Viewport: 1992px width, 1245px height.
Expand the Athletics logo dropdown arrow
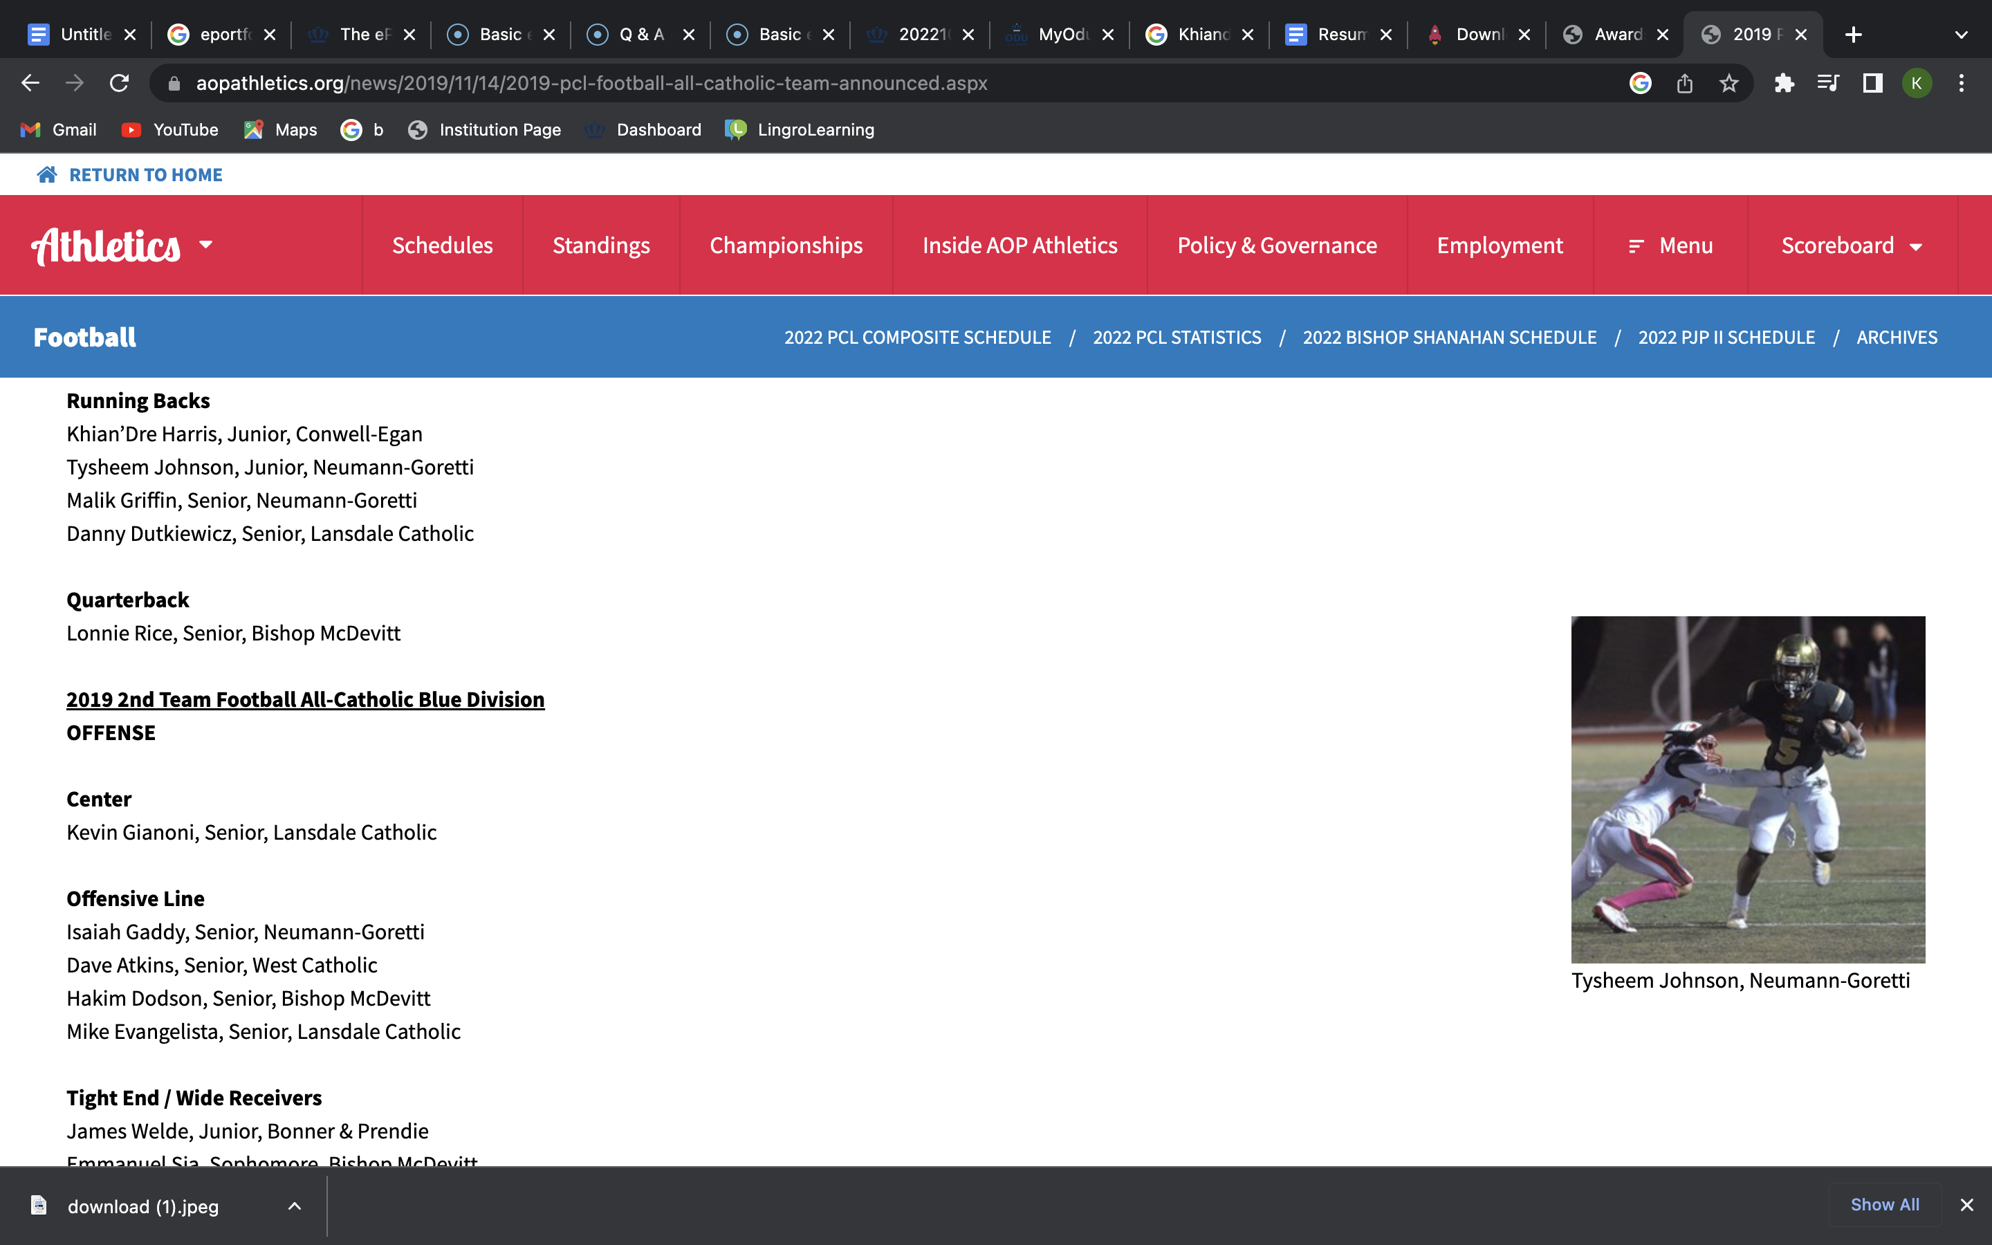point(206,245)
